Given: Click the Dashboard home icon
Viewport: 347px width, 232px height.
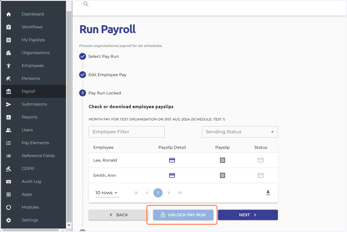Looking at the screenshot, I should [9, 14].
